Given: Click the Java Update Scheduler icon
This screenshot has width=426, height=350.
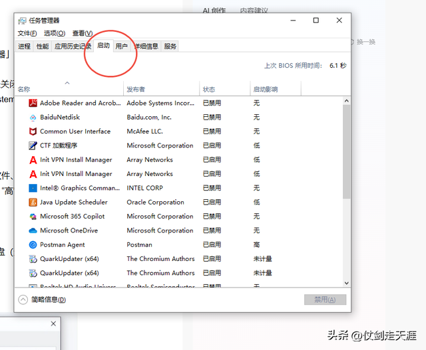Looking at the screenshot, I should pos(33,202).
